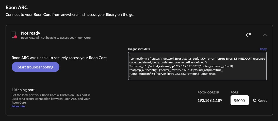Click the PORT column label
Screen dimensions: 278x121
pos(234,92)
